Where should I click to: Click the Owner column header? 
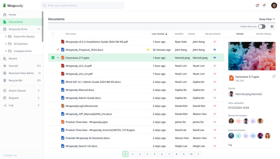pyautogui.click(x=191, y=34)
